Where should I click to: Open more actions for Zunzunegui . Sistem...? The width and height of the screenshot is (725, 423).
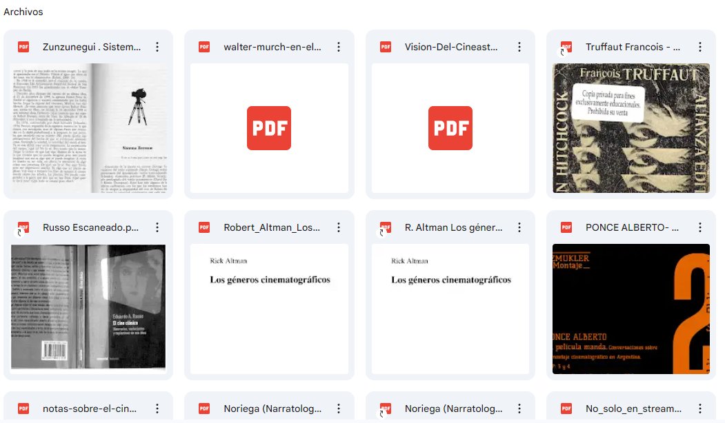(157, 47)
